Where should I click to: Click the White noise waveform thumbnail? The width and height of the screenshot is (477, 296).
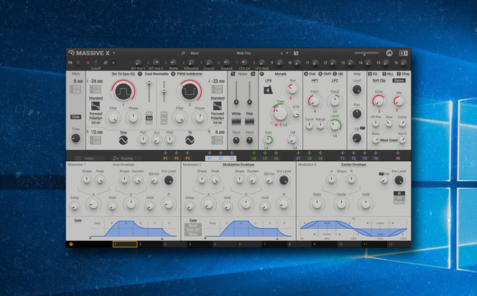pos(236,122)
